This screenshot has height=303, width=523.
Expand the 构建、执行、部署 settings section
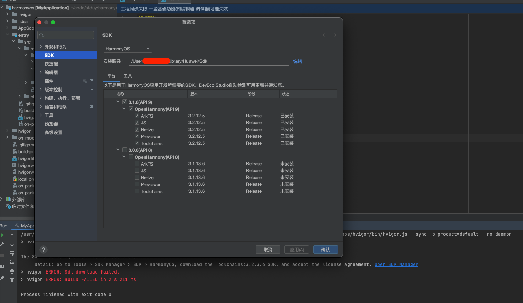(41, 98)
